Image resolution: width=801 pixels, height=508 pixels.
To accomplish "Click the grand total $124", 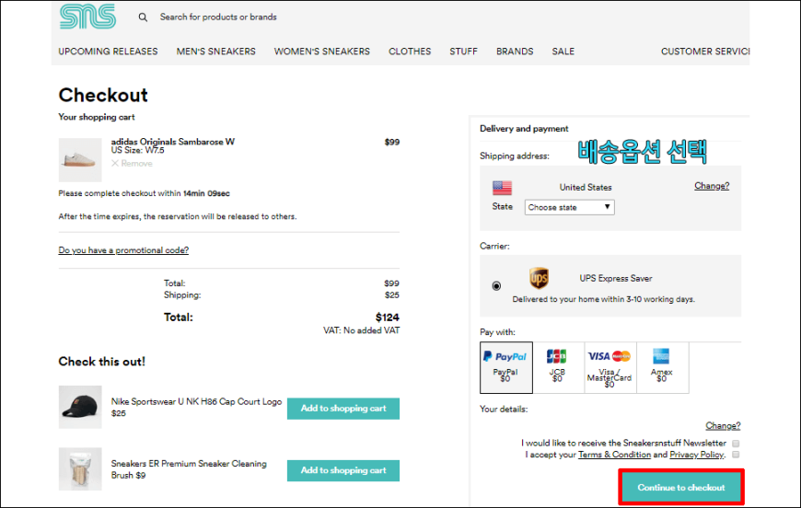I will 388,317.
